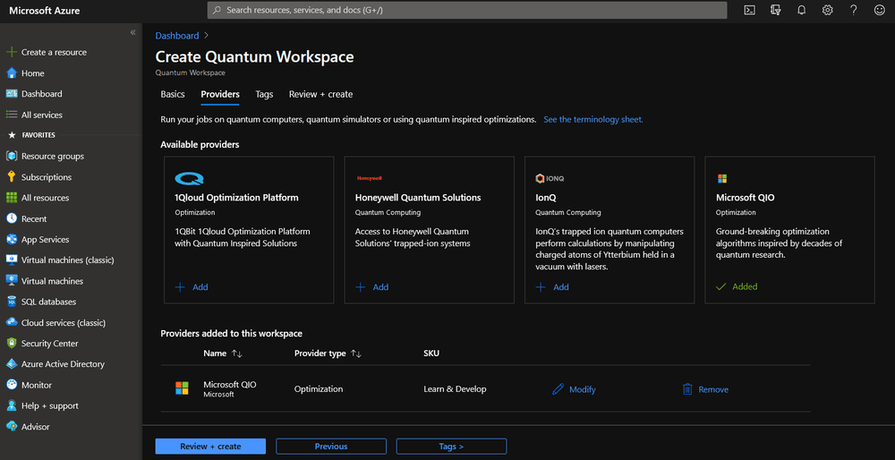Click the SKU column header

click(431, 354)
